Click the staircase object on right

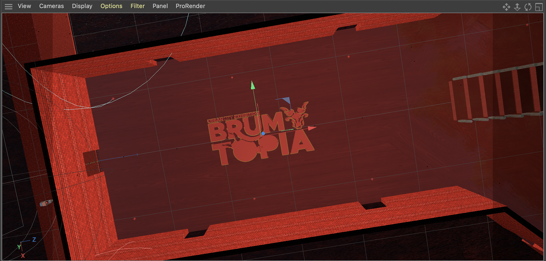(496, 93)
